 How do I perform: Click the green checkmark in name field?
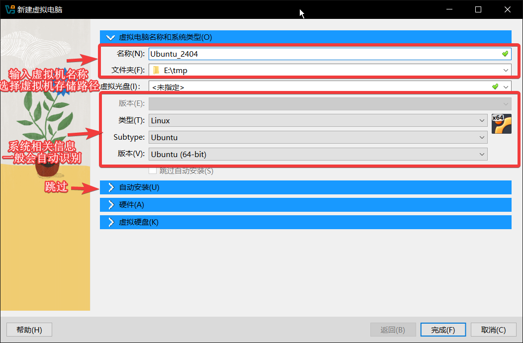[x=505, y=54]
